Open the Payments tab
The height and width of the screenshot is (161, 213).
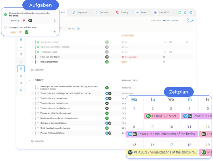click(80, 12)
